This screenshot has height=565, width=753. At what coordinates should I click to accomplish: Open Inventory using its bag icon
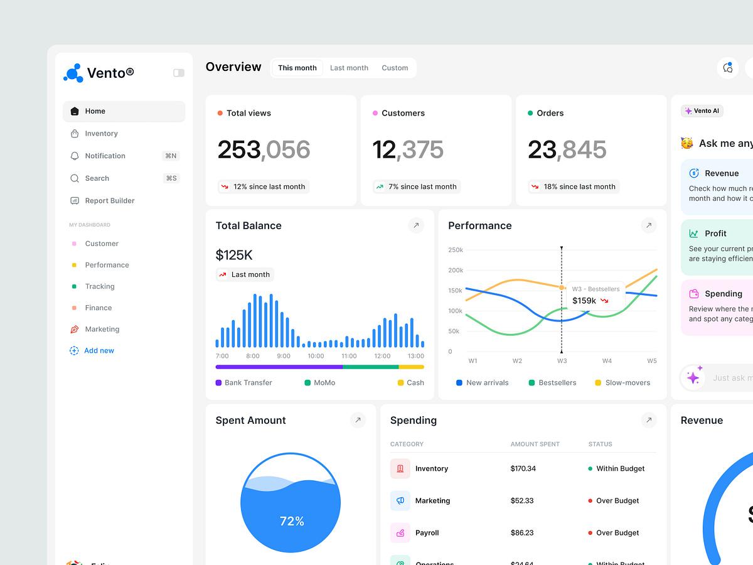[x=75, y=133]
